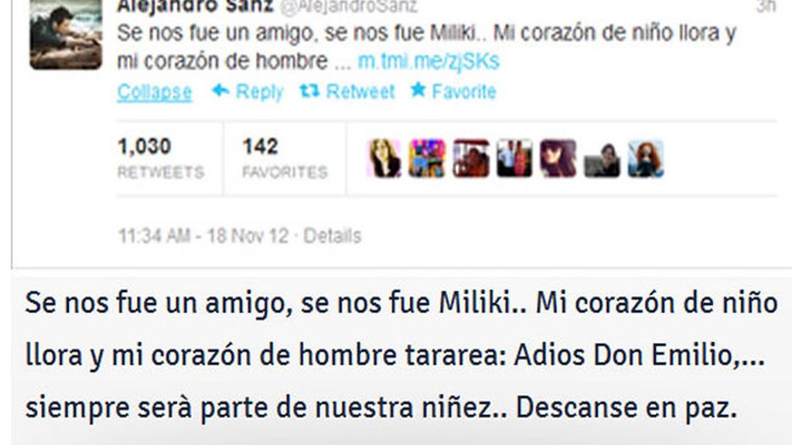Open the colorful collage avatar thumbnail
Viewport: 792px width, 445px height.
427,158
